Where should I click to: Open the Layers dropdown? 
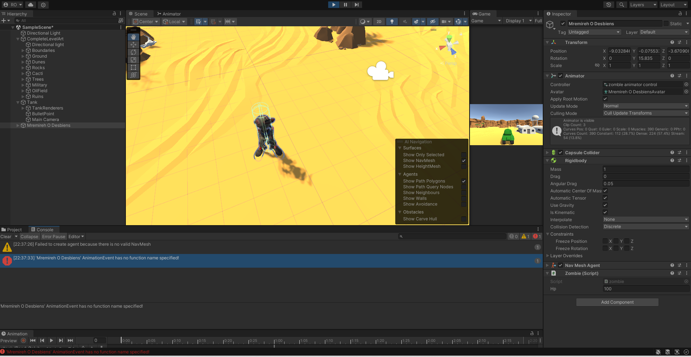(x=643, y=5)
